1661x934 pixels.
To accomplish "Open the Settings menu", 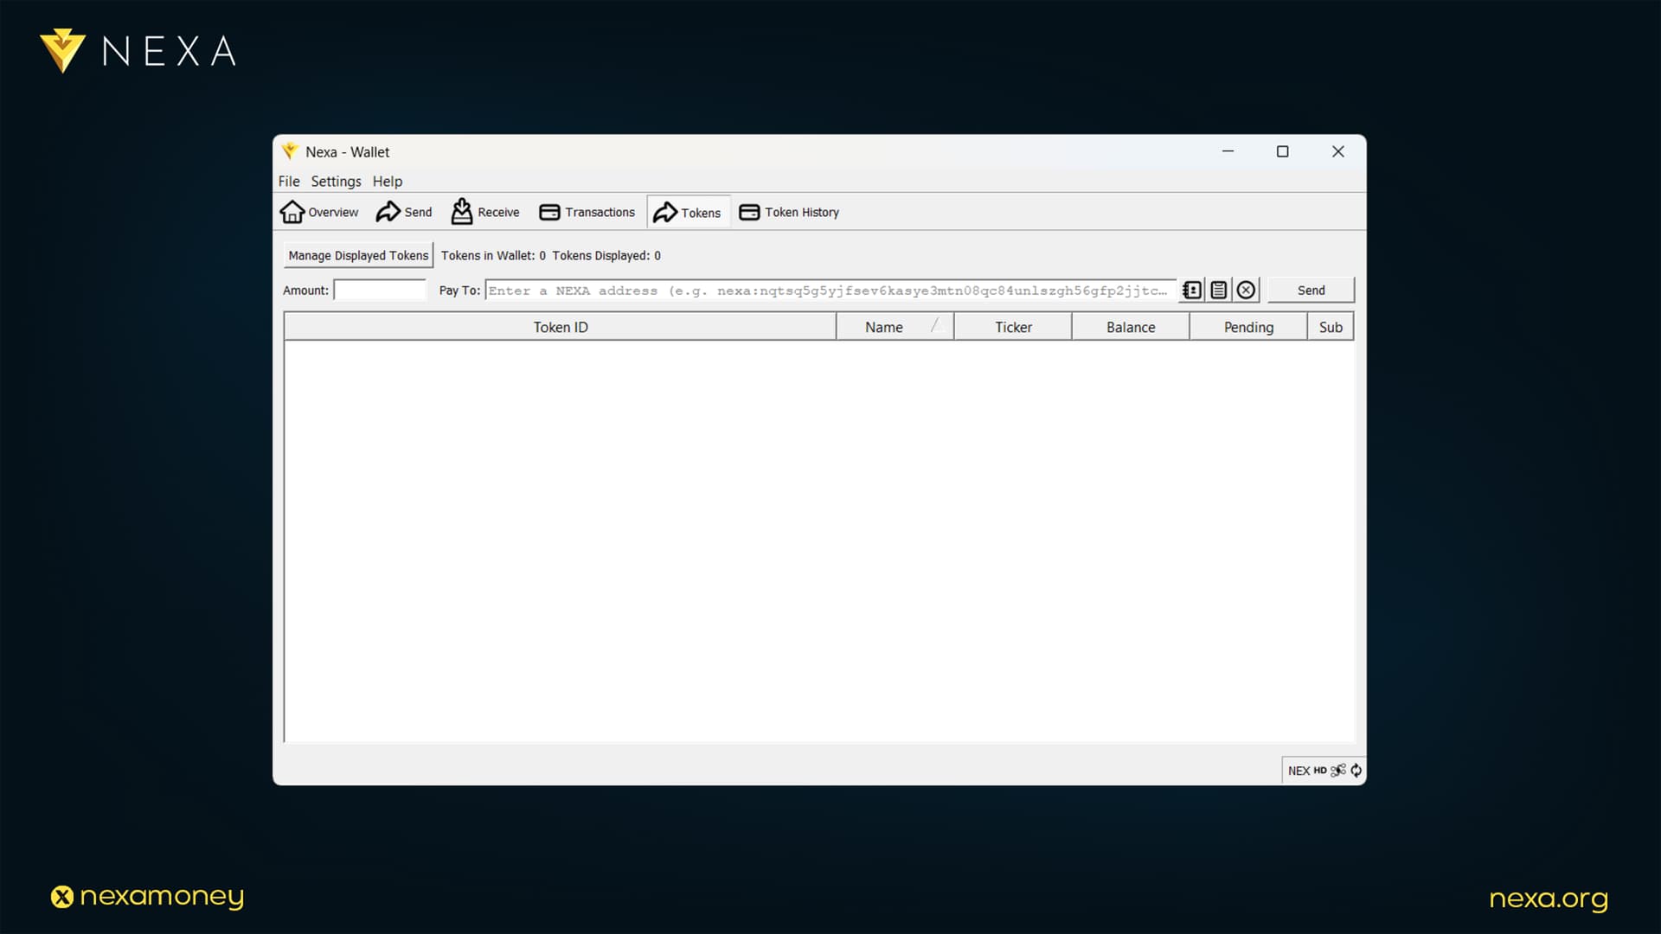I will click(336, 181).
